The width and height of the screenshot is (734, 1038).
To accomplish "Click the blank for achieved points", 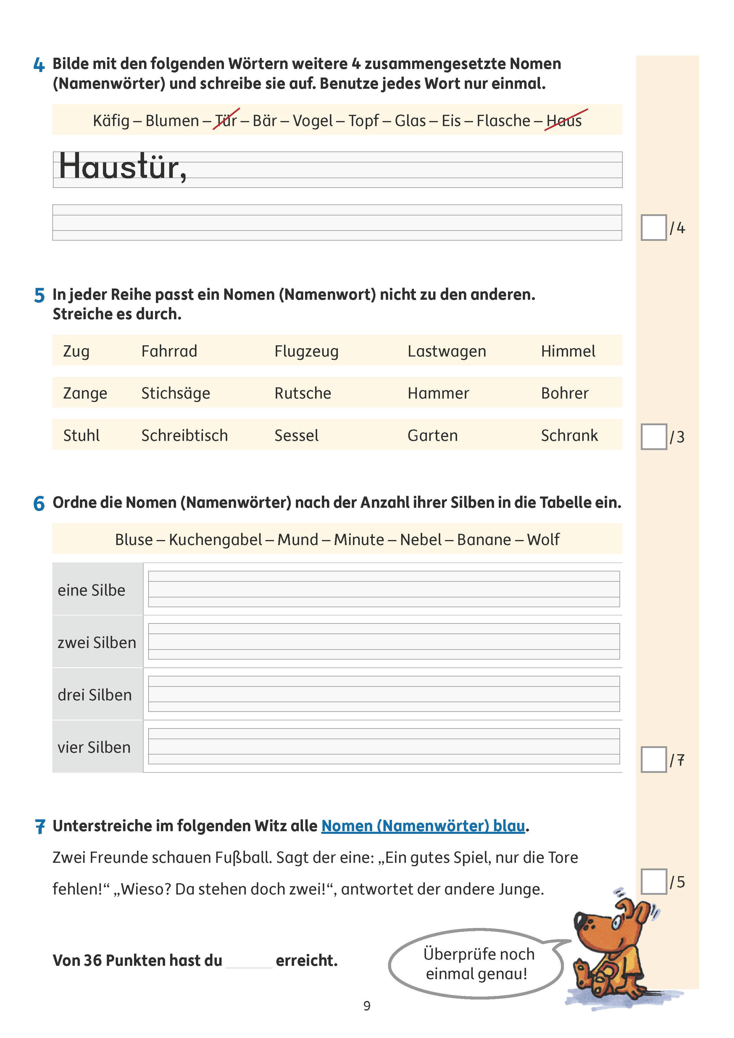I will pyautogui.click(x=249, y=960).
